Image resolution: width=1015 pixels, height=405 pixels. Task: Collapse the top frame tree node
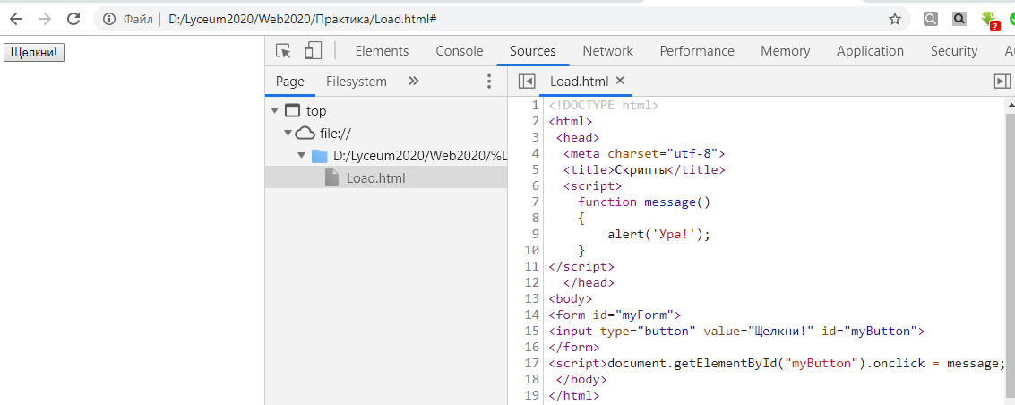274,111
